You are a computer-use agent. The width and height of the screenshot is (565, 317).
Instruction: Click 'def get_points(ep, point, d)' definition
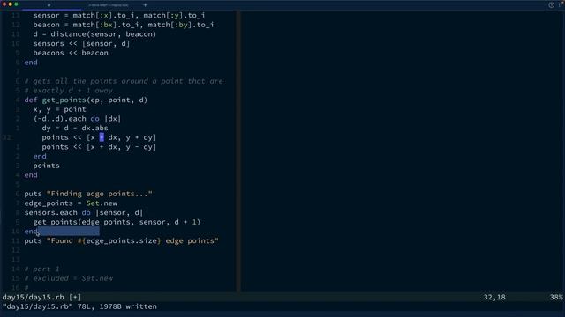[86, 100]
